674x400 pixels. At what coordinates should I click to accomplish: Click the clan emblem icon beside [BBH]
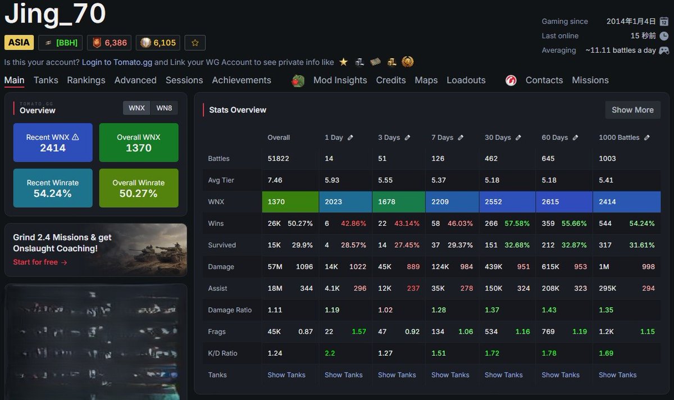pyautogui.click(x=49, y=43)
